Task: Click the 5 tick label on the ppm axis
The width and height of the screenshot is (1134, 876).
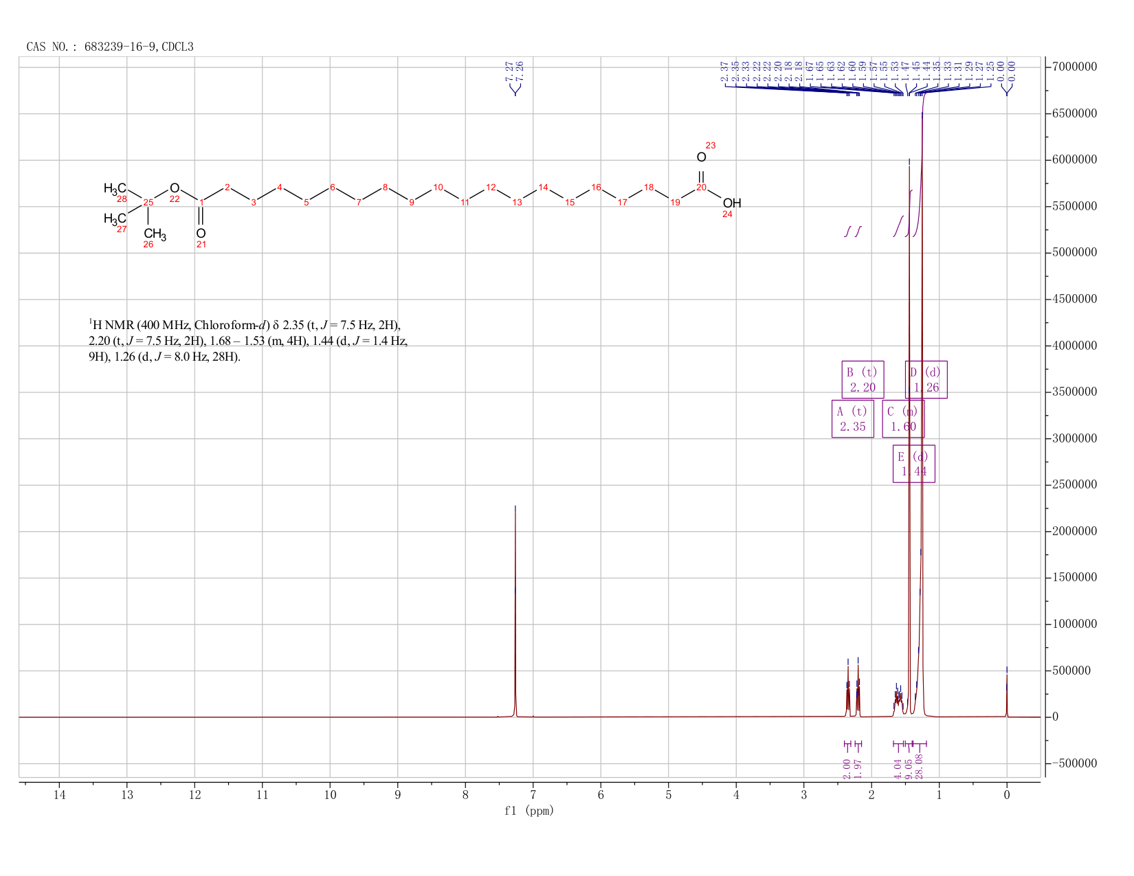Action: [669, 795]
